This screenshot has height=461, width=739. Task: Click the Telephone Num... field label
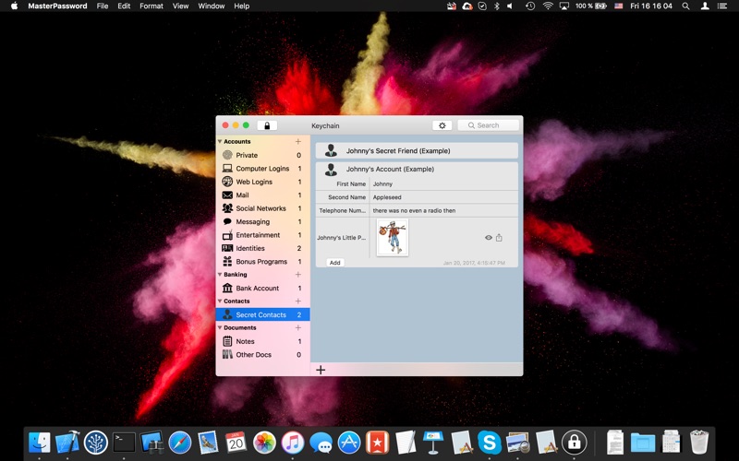click(x=343, y=211)
